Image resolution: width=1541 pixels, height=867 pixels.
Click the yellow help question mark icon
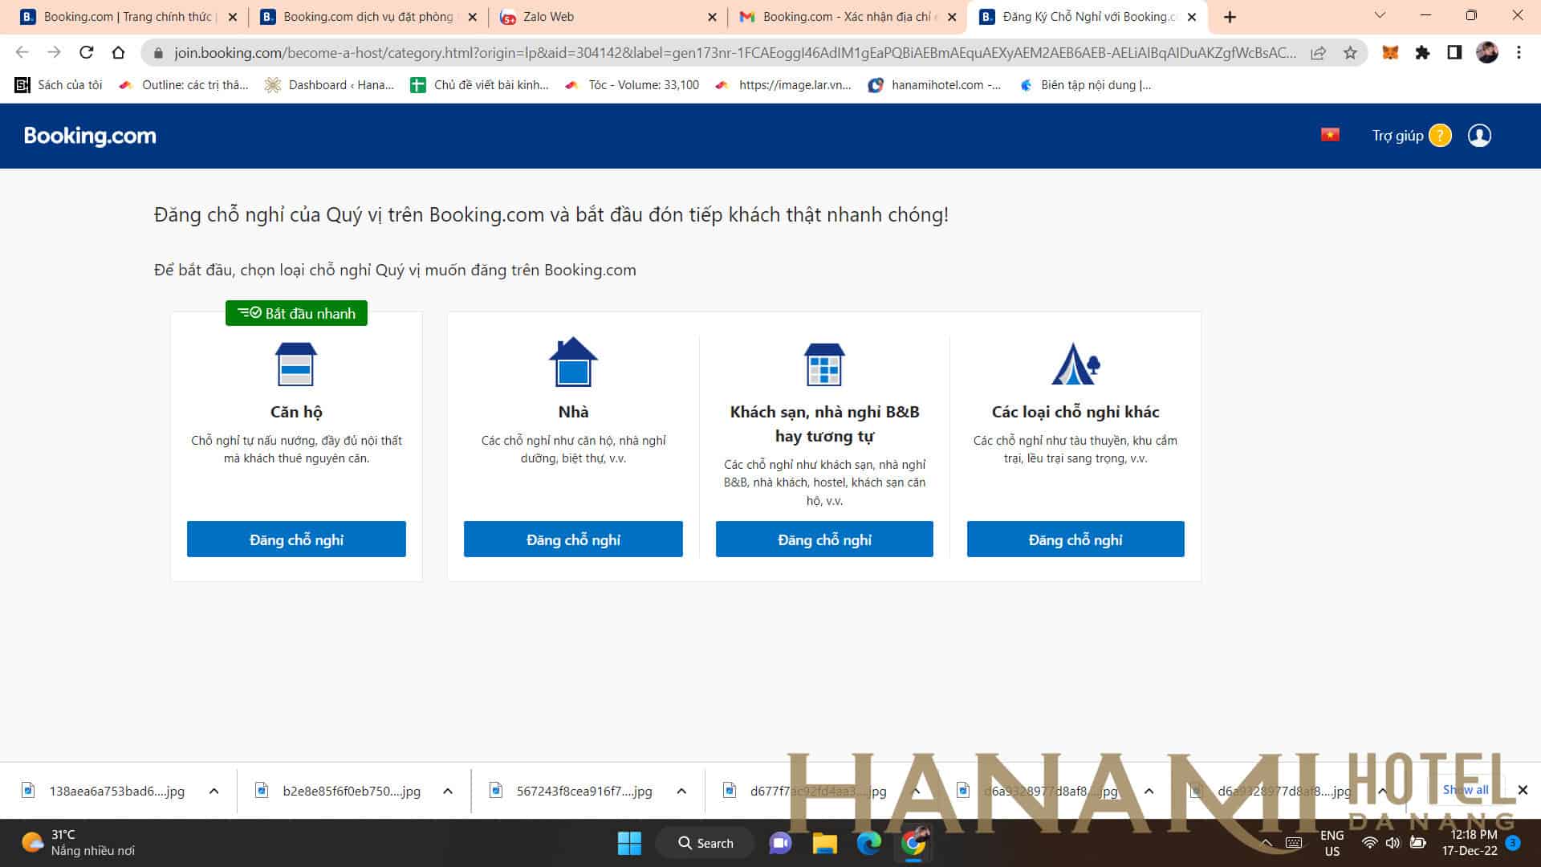pyautogui.click(x=1440, y=136)
